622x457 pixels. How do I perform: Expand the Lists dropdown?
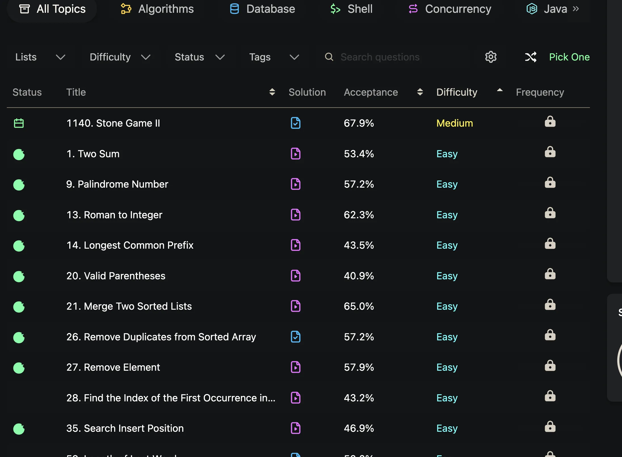point(40,57)
